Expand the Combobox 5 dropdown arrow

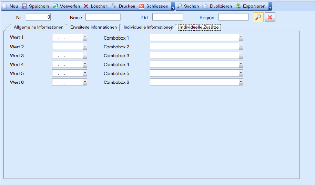coord(241,73)
